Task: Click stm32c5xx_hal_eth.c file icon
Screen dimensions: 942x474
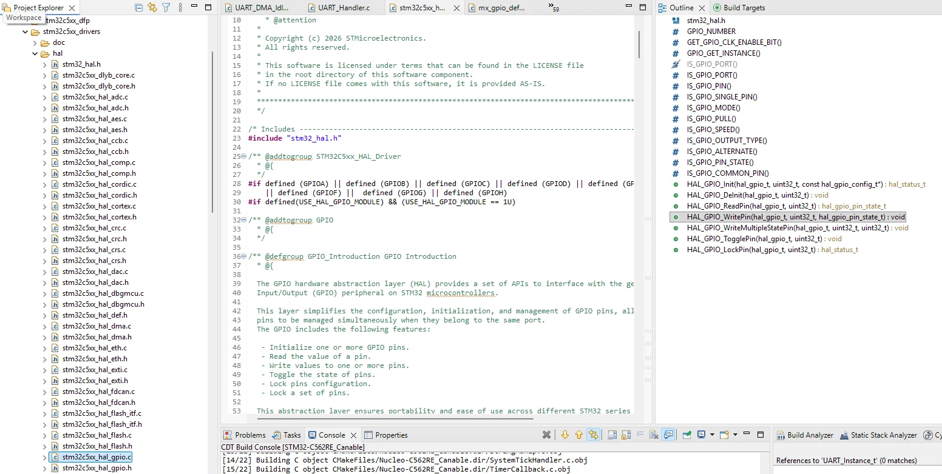Action: pos(55,348)
